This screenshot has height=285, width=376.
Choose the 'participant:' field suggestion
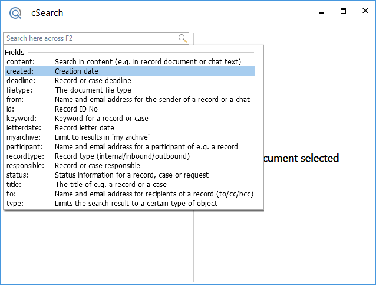coord(130,146)
